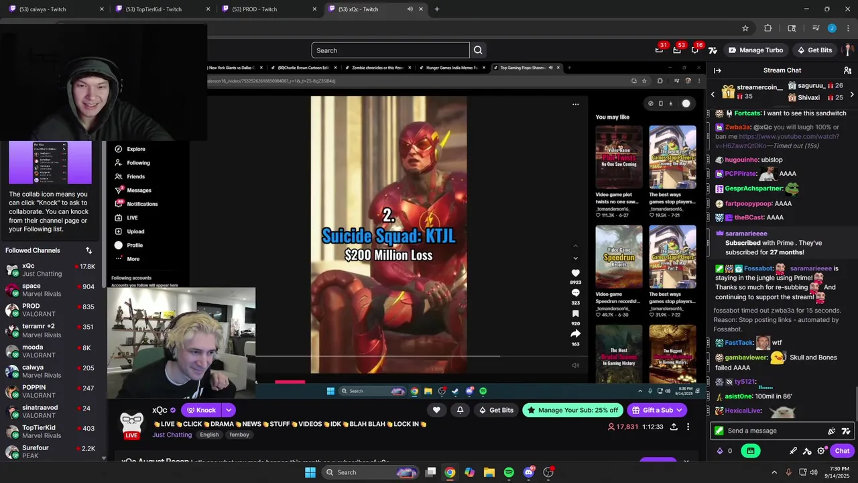858x483 pixels.
Task: Bookmark page with Chrome star icon
Action: tap(745, 28)
